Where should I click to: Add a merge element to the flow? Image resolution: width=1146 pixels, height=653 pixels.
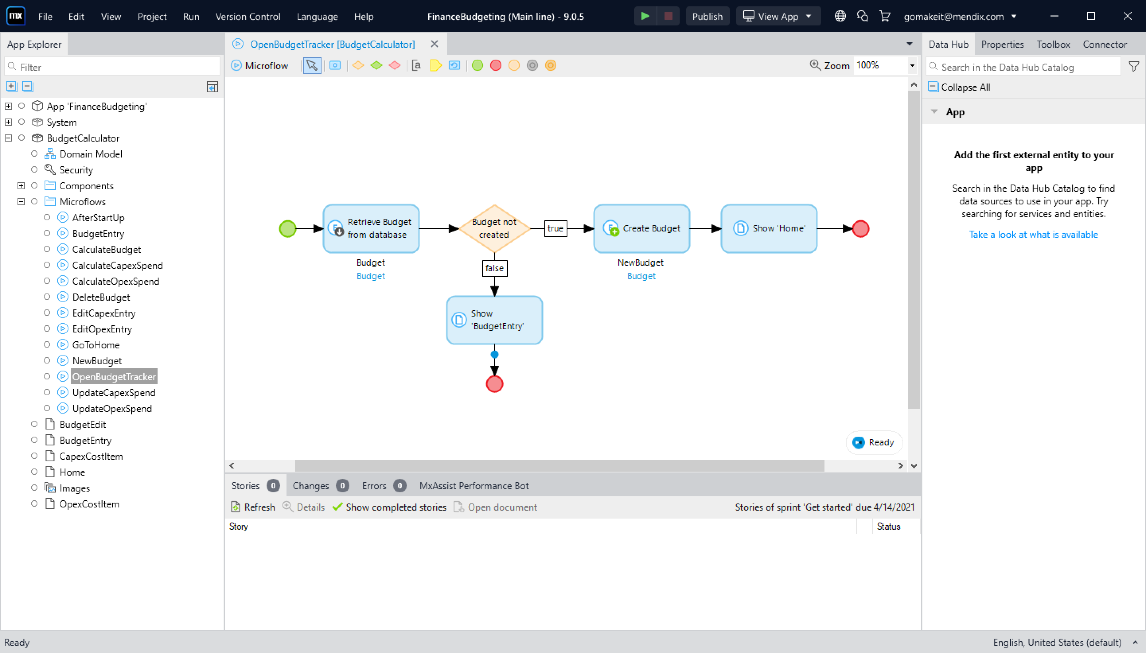377,66
